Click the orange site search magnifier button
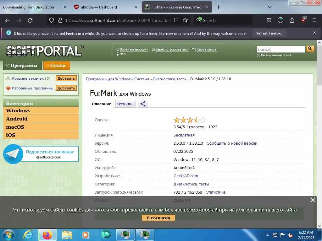Viewport: 322px width, 241px height. [x=310, y=49]
